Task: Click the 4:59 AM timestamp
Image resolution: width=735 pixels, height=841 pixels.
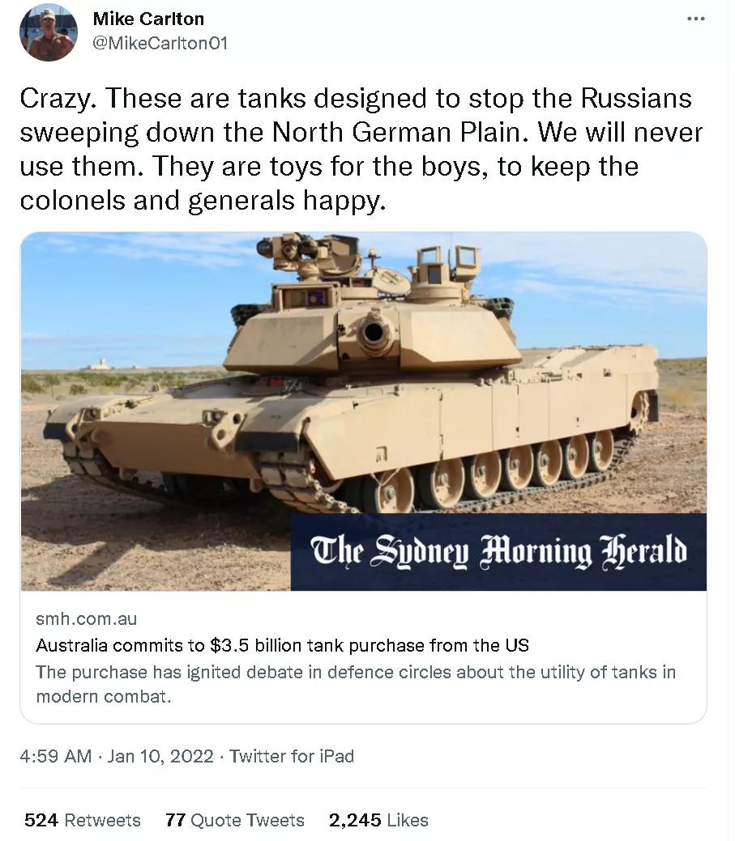Action: (x=55, y=756)
